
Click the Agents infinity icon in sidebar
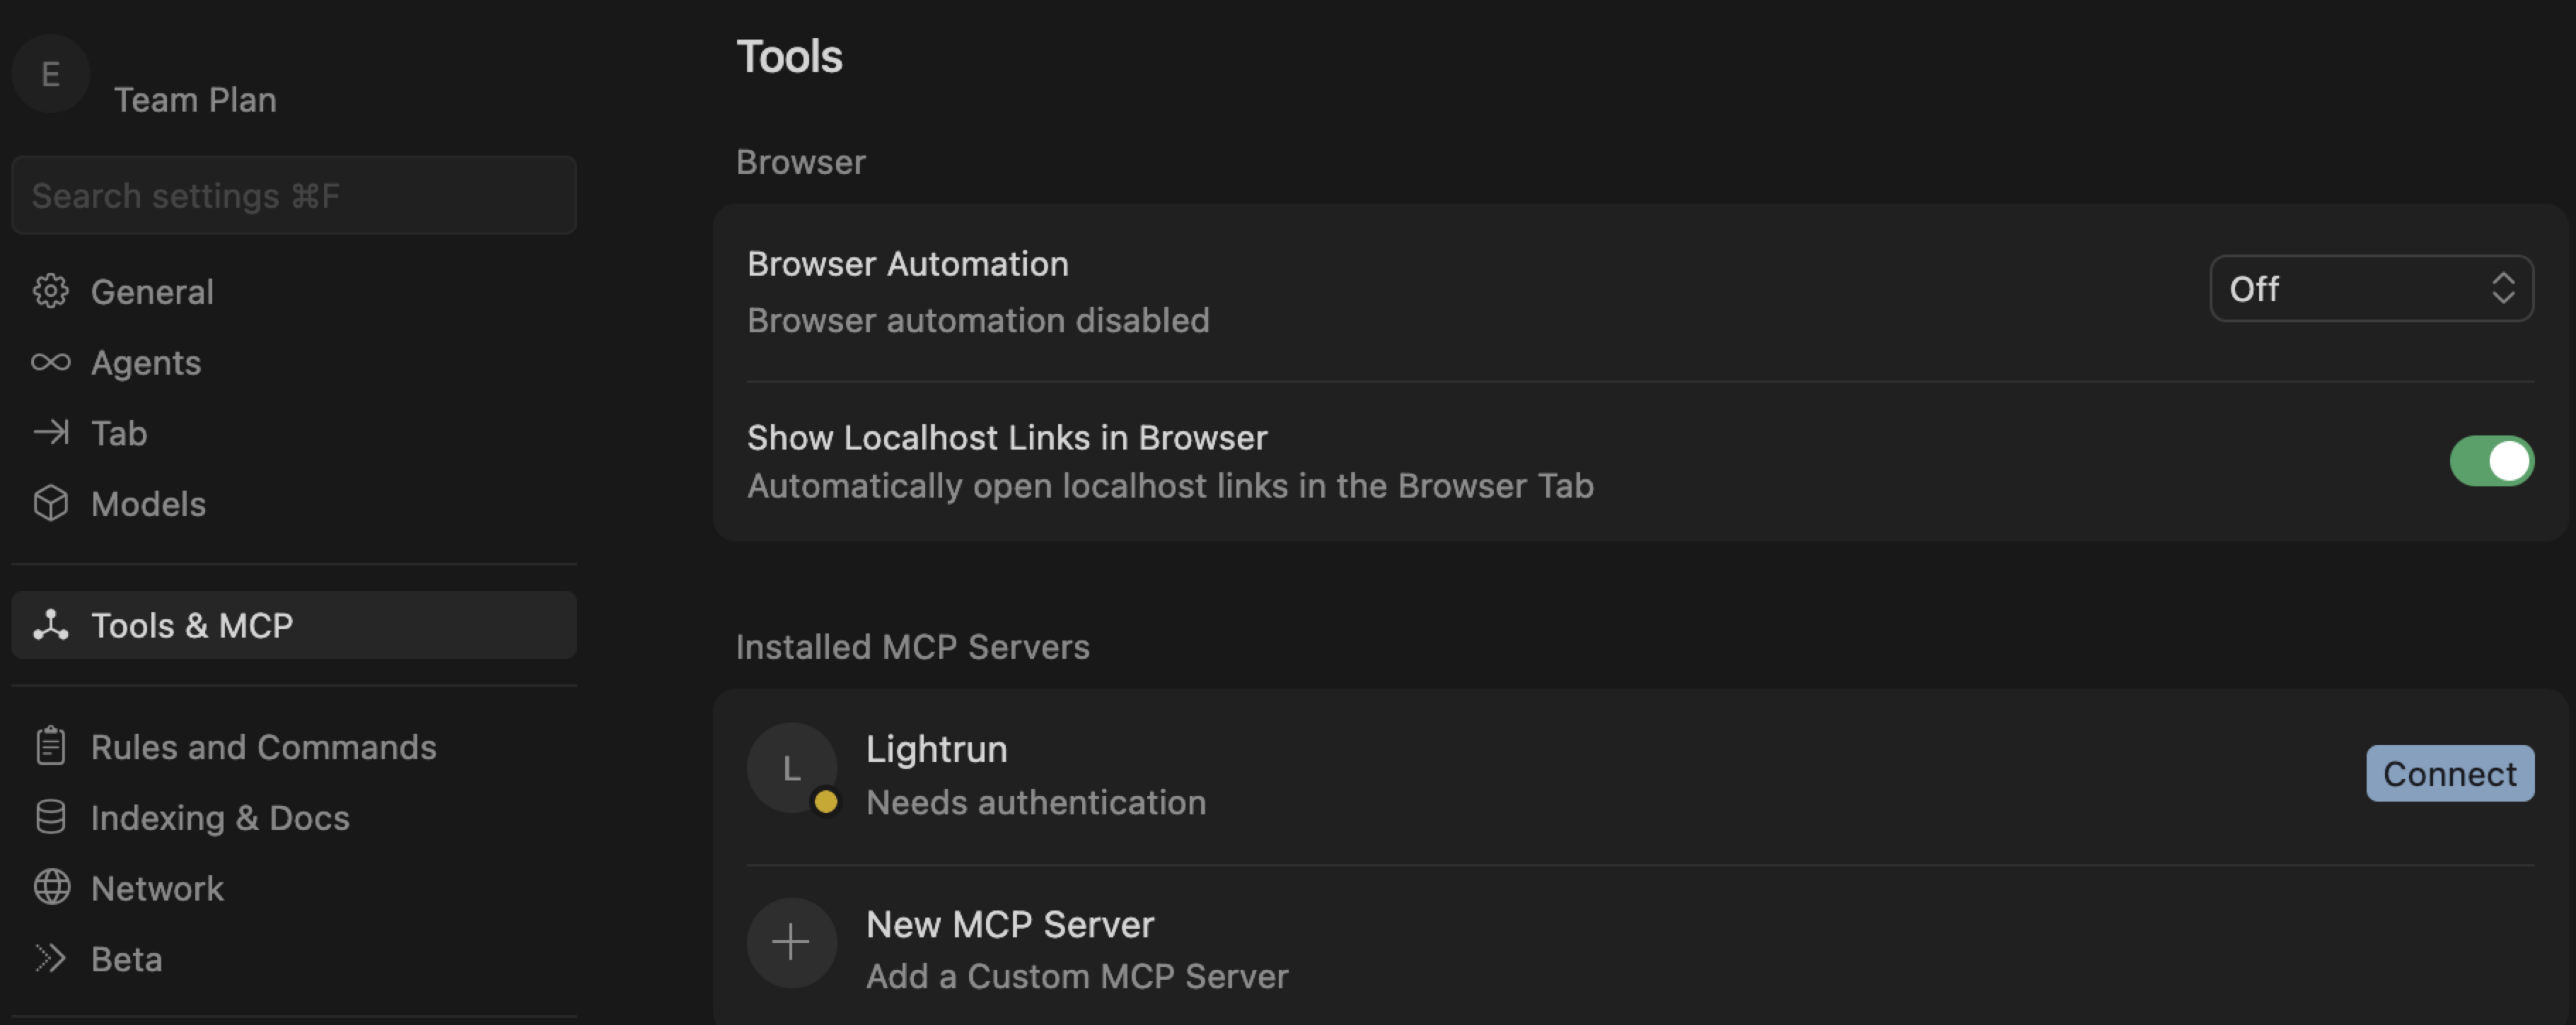51,363
